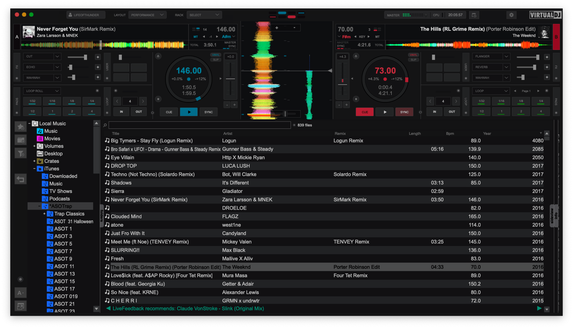Sort by Title column header
The width and height of the screenshot is (573, 328).
pos(115,134)
